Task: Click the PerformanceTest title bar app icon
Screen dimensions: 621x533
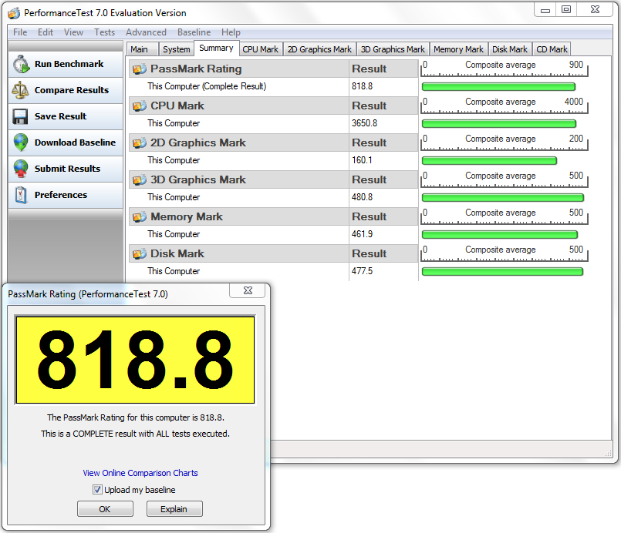Action: tap(14, 13)
